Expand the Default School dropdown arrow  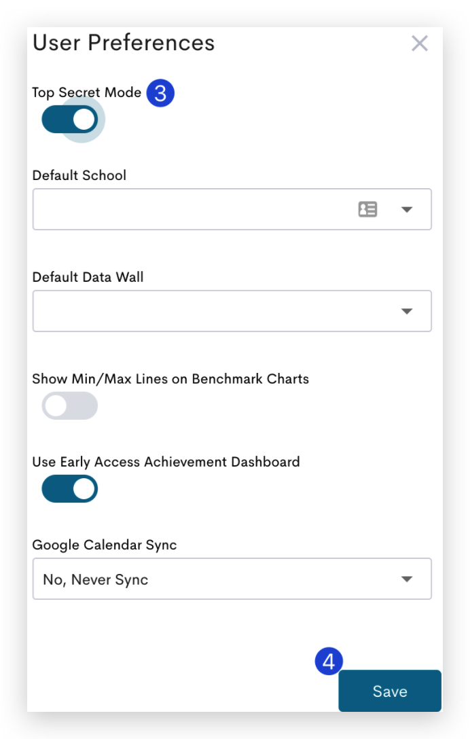pyautogui.click(x=407, y=210)
